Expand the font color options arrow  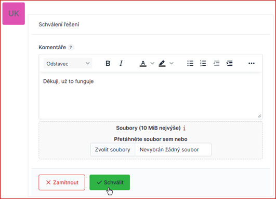point(152,63)
